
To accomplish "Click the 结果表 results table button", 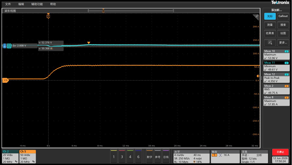I will pos(270,33).
